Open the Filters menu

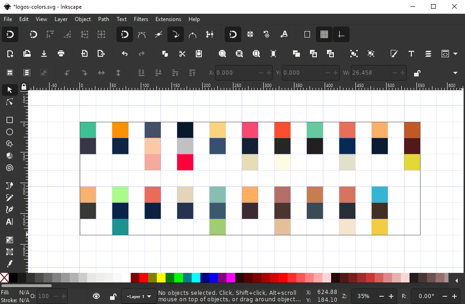141,19
